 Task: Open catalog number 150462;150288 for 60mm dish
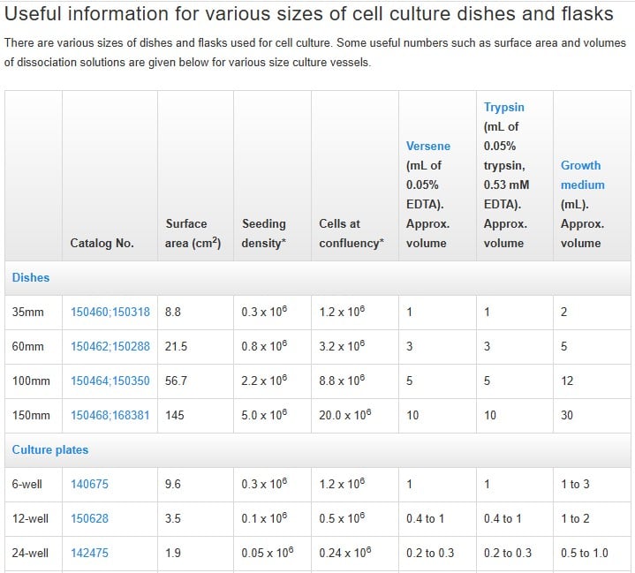coord(110,346)
